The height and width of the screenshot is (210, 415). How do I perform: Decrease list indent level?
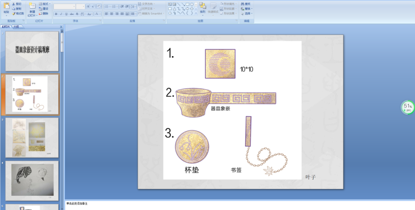tap(122, 7)
